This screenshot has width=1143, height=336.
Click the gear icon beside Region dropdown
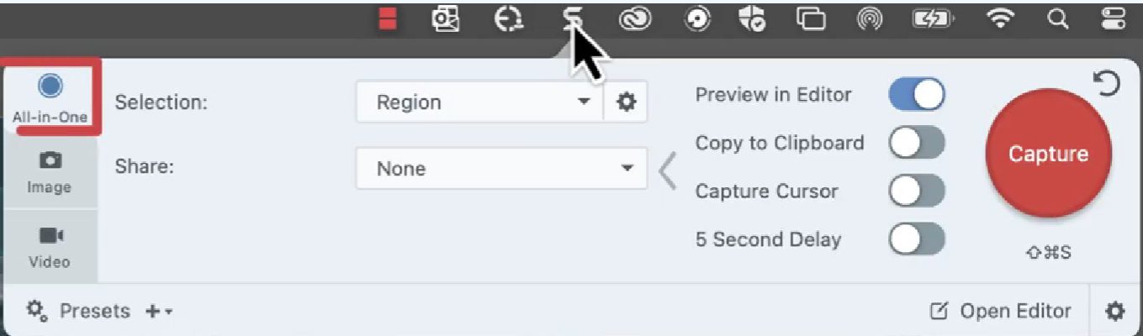pos(626,102)
